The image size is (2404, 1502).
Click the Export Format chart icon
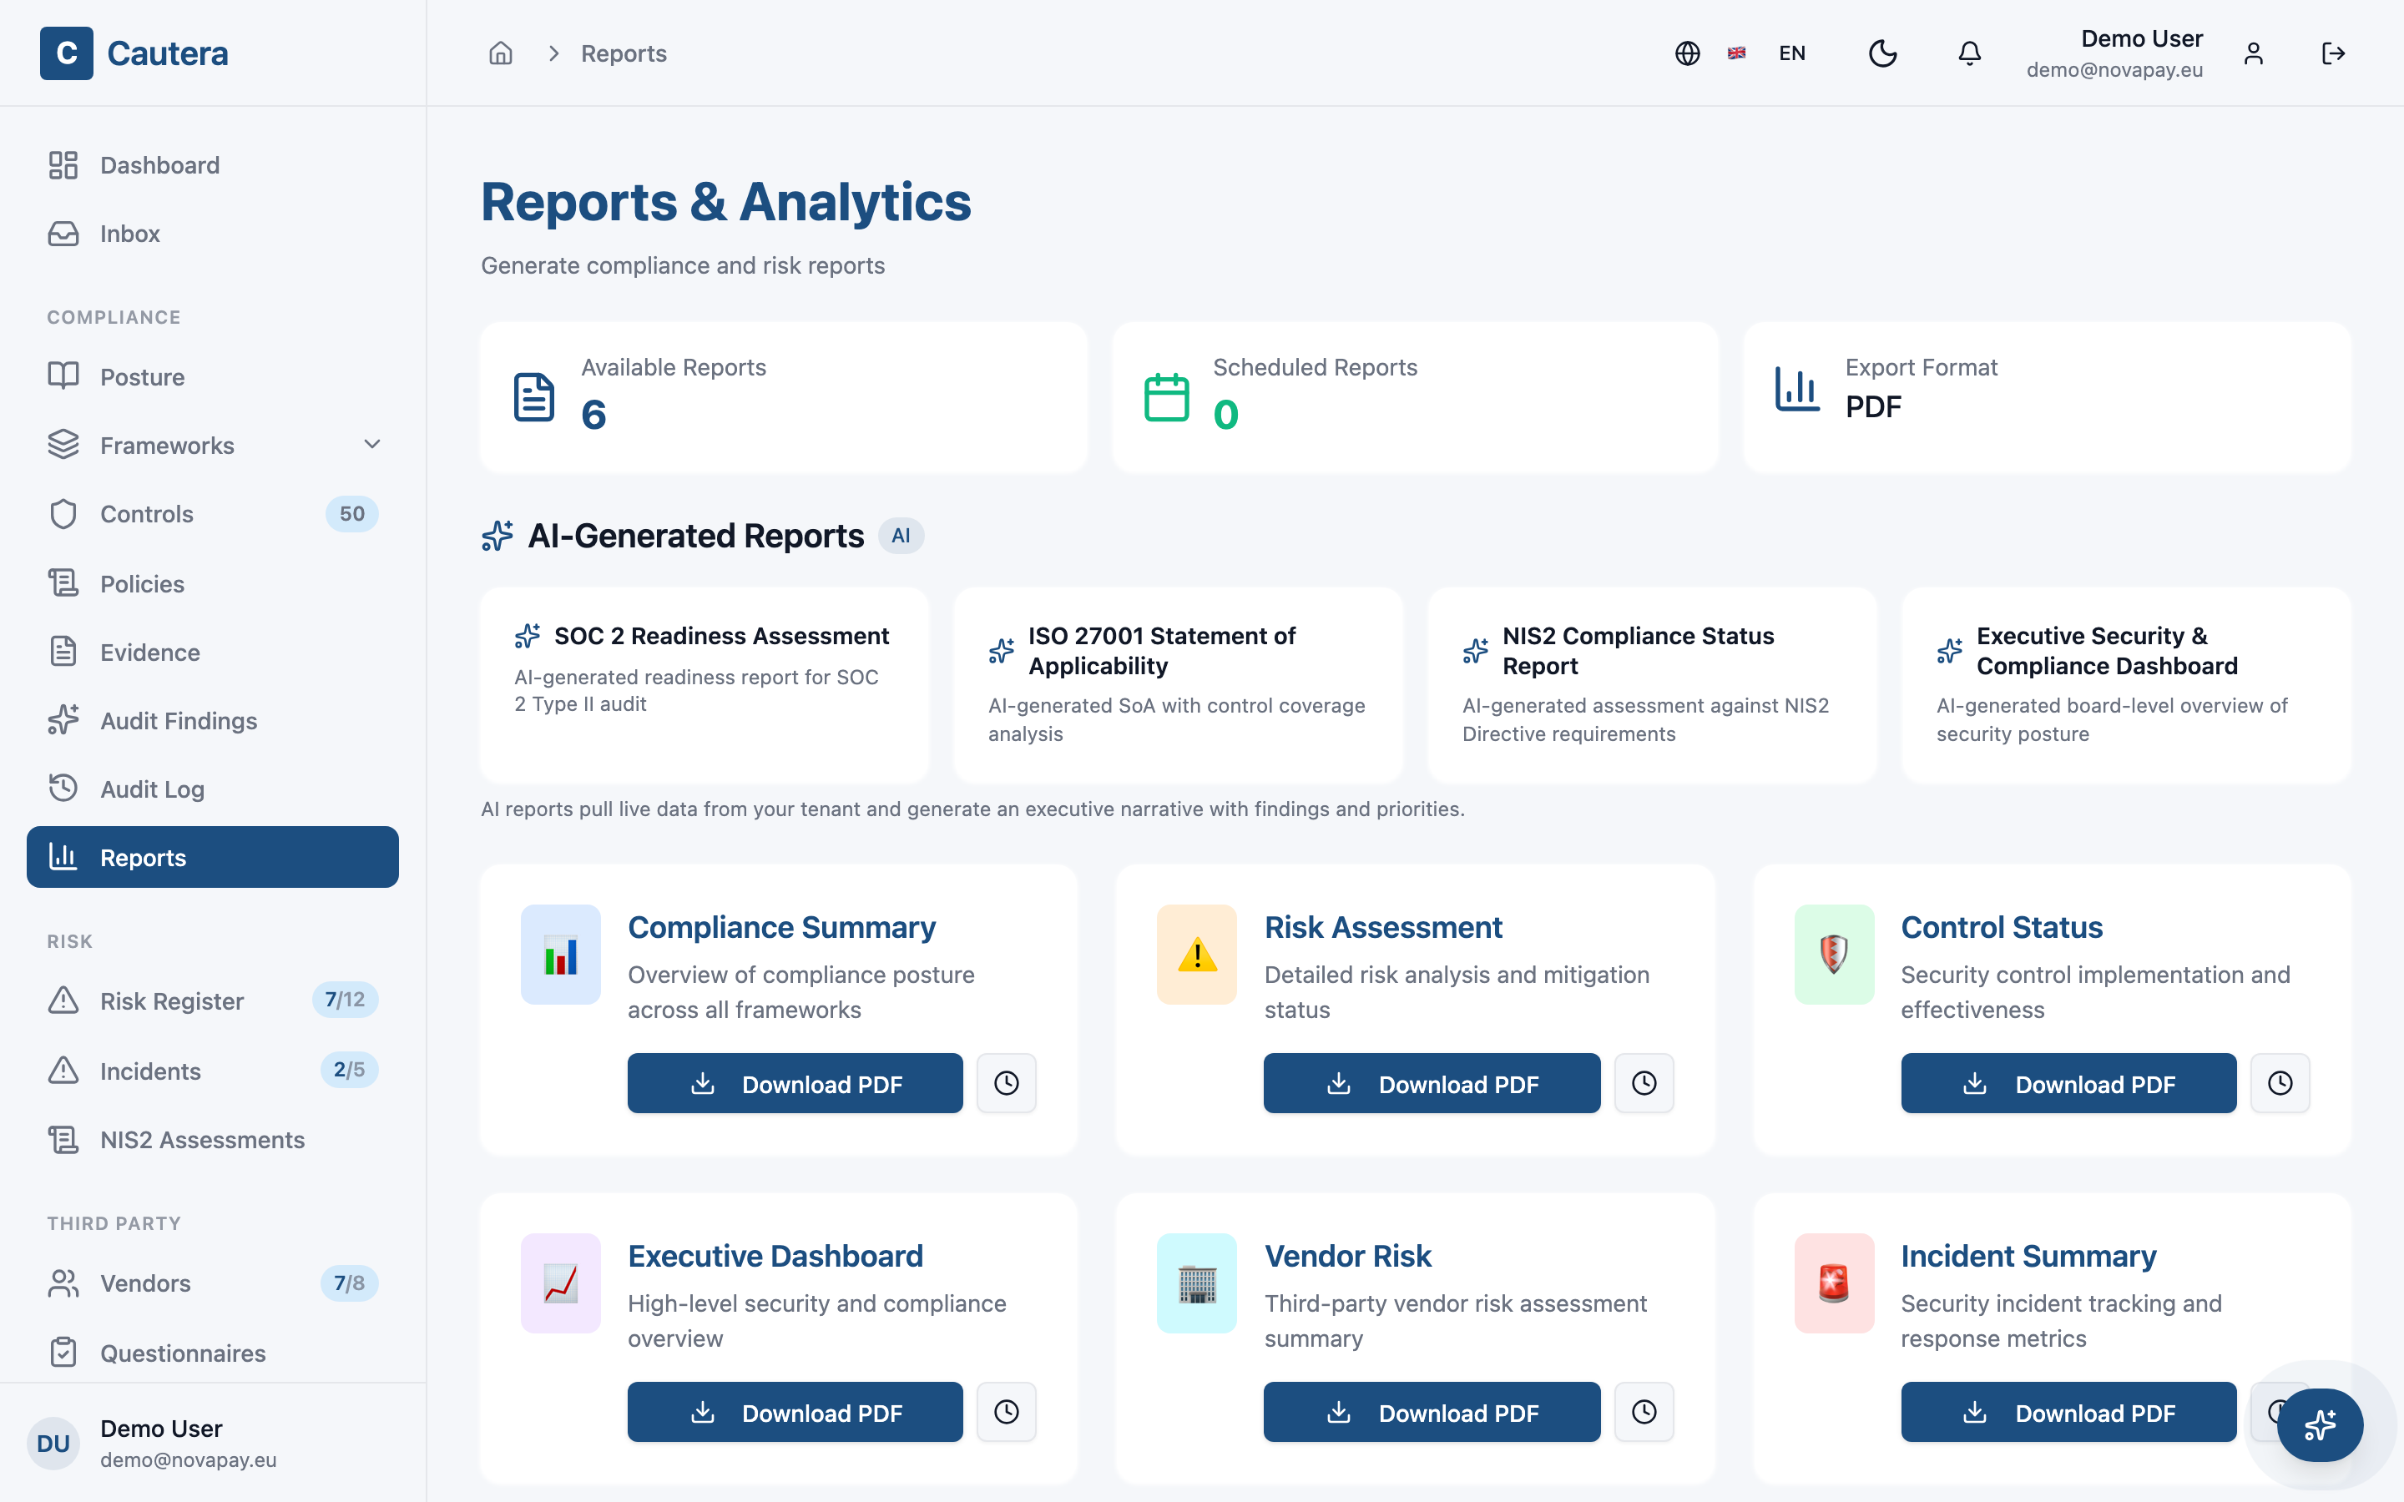click(x=1797, y=388)
